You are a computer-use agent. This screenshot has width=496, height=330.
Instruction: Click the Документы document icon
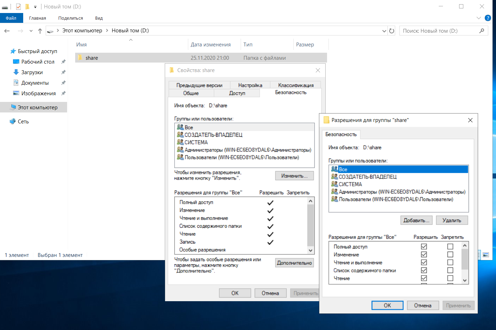(x=16, y=83)
